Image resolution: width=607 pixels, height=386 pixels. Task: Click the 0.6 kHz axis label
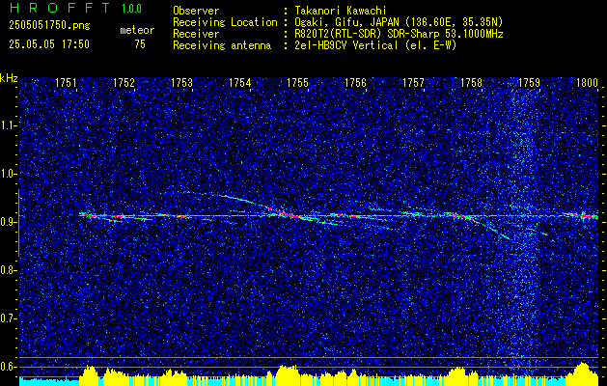8,367
